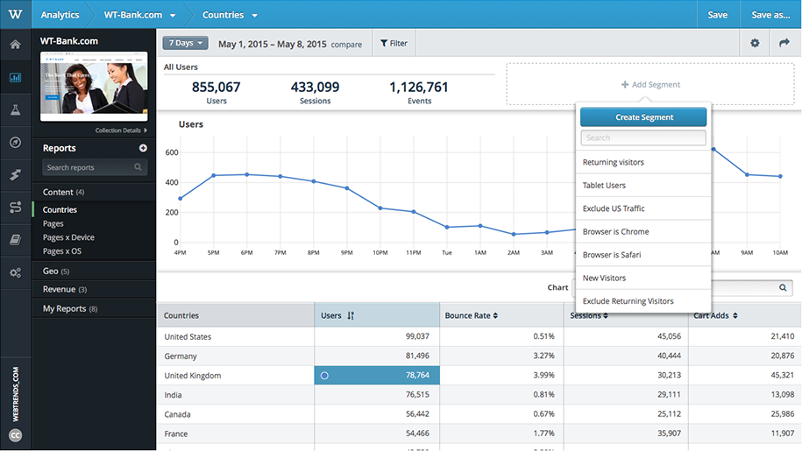Open the book documentation sidebar icon

(x=16, y=240)
